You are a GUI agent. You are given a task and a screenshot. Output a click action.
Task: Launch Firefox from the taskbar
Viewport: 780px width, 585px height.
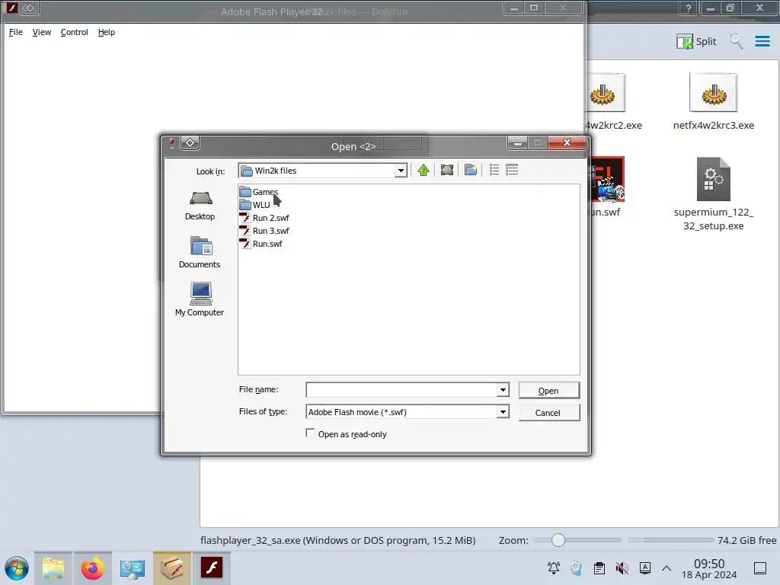pos(92,568)
